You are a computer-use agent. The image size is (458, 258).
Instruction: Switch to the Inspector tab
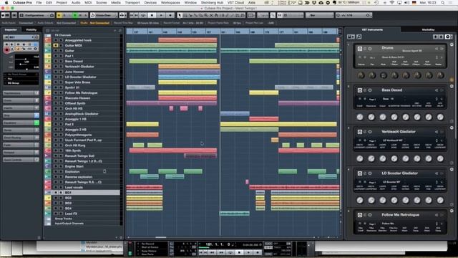(11, 30)
